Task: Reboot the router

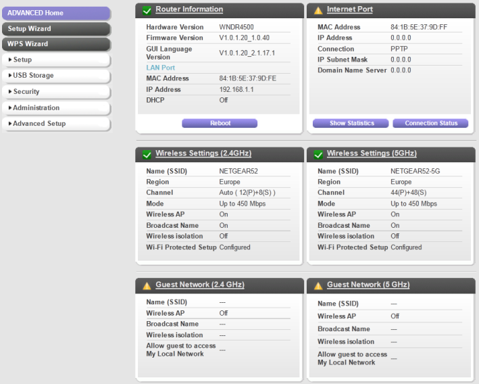Action: point(220,123)
